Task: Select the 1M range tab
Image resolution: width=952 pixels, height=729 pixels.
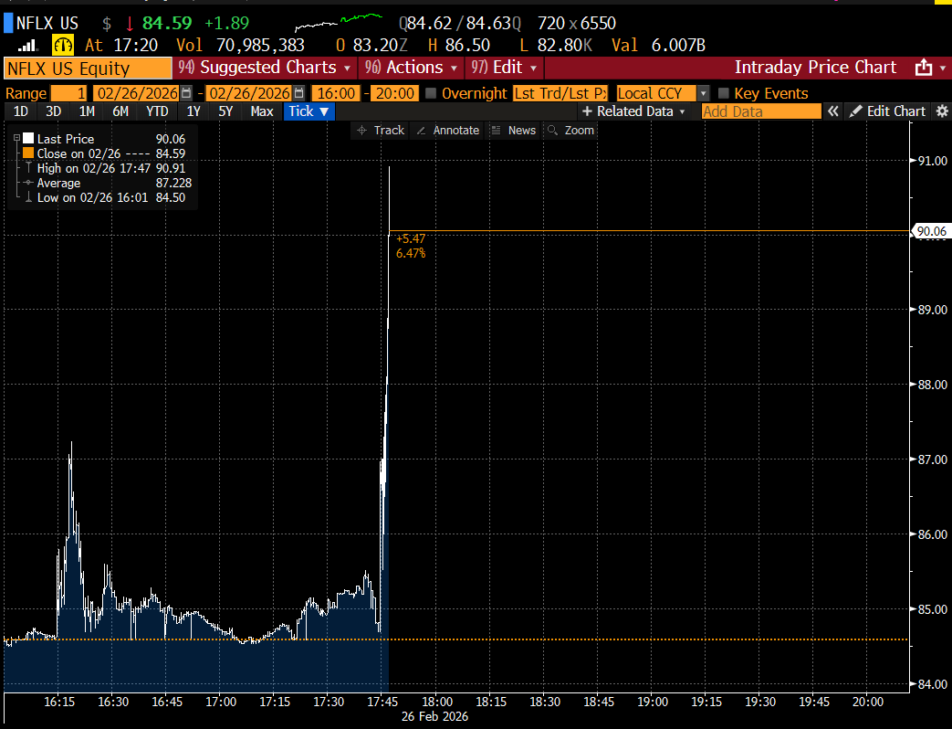Action: (87, 111)
